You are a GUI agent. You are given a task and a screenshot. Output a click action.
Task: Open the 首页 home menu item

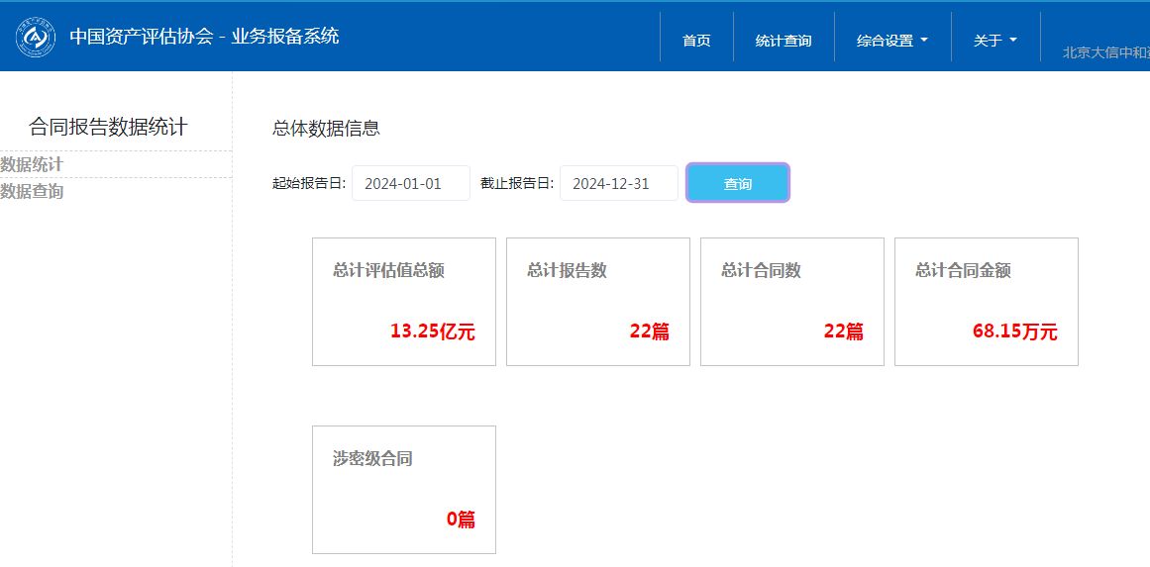click(x=696, y=41)
